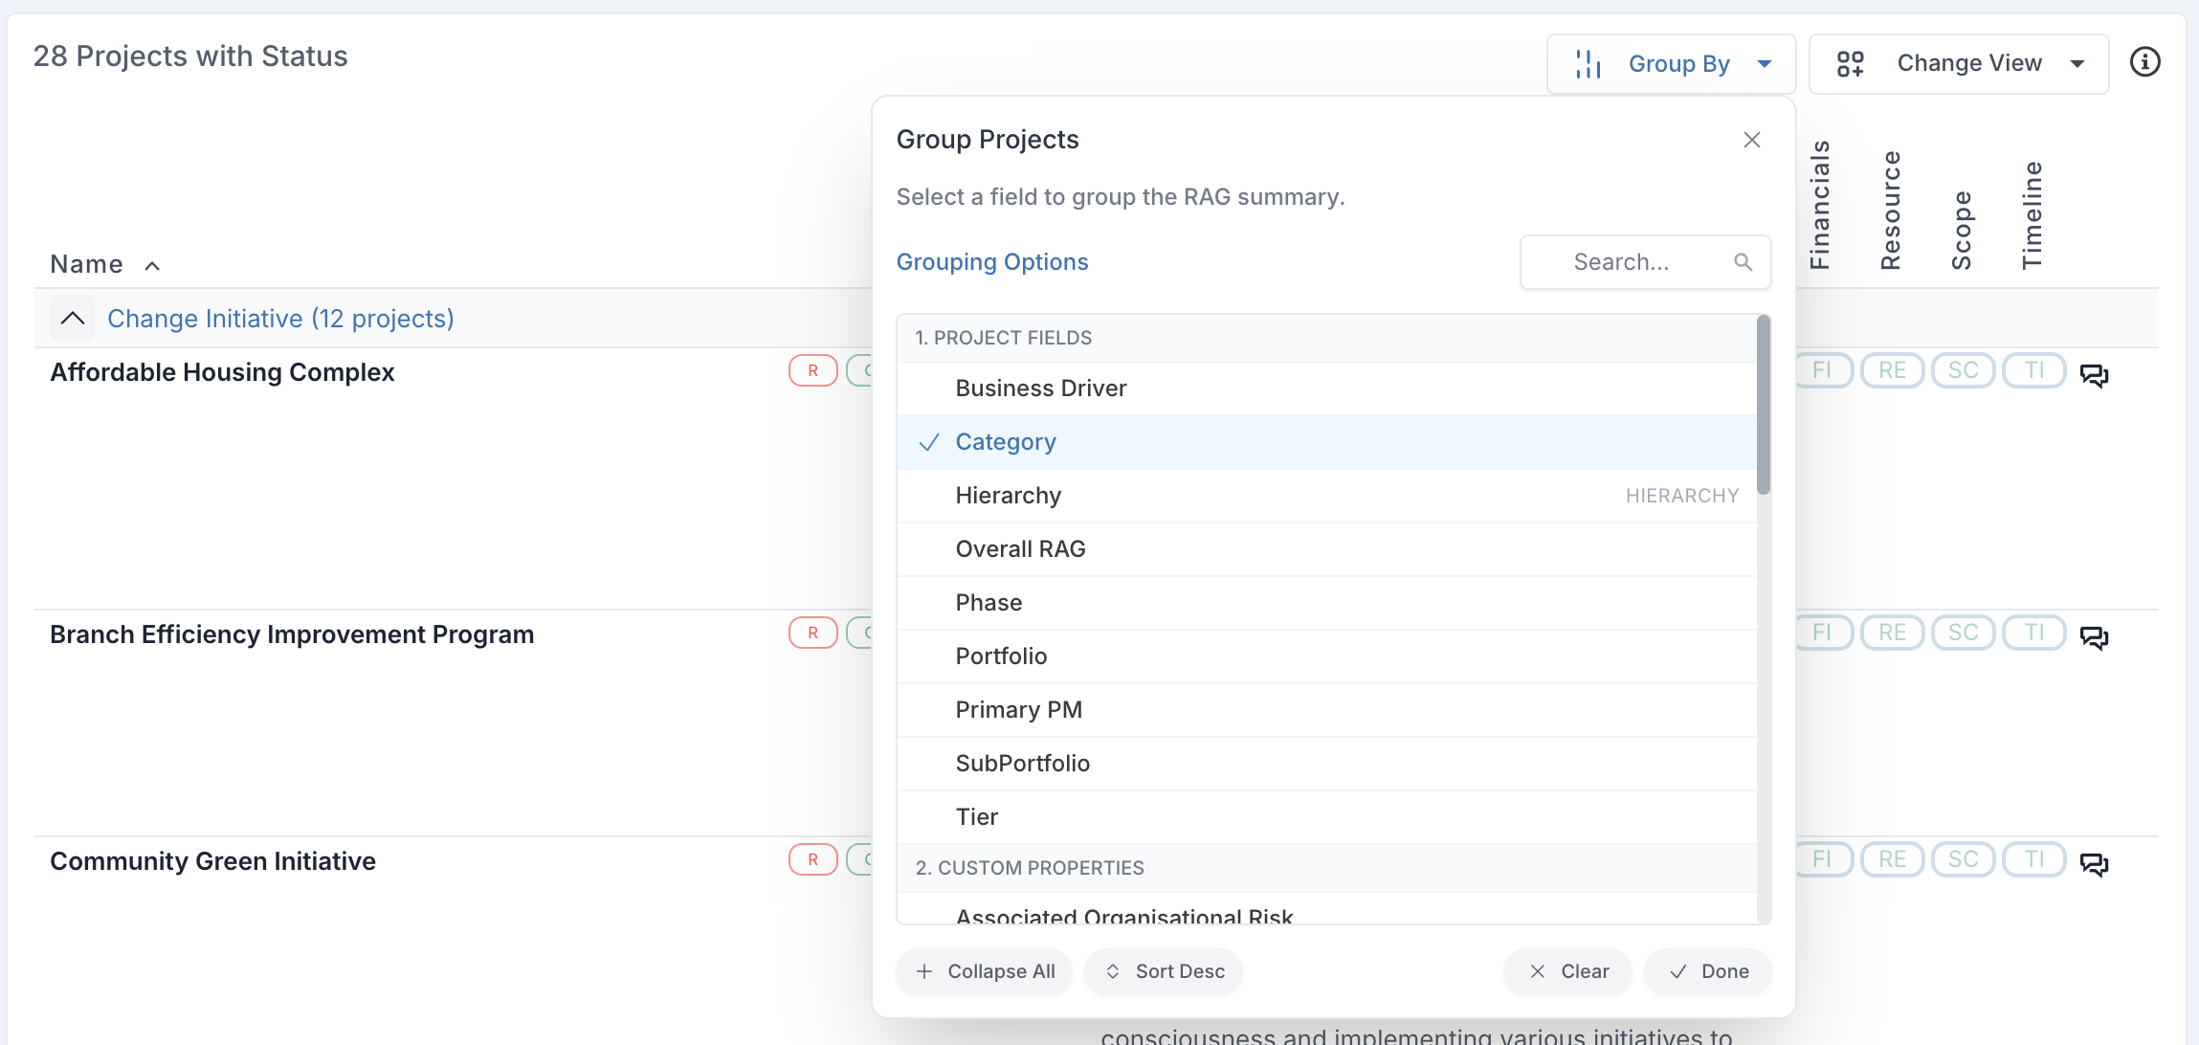
Task: Click the search magnifier icon
Action: point(1743,262)
